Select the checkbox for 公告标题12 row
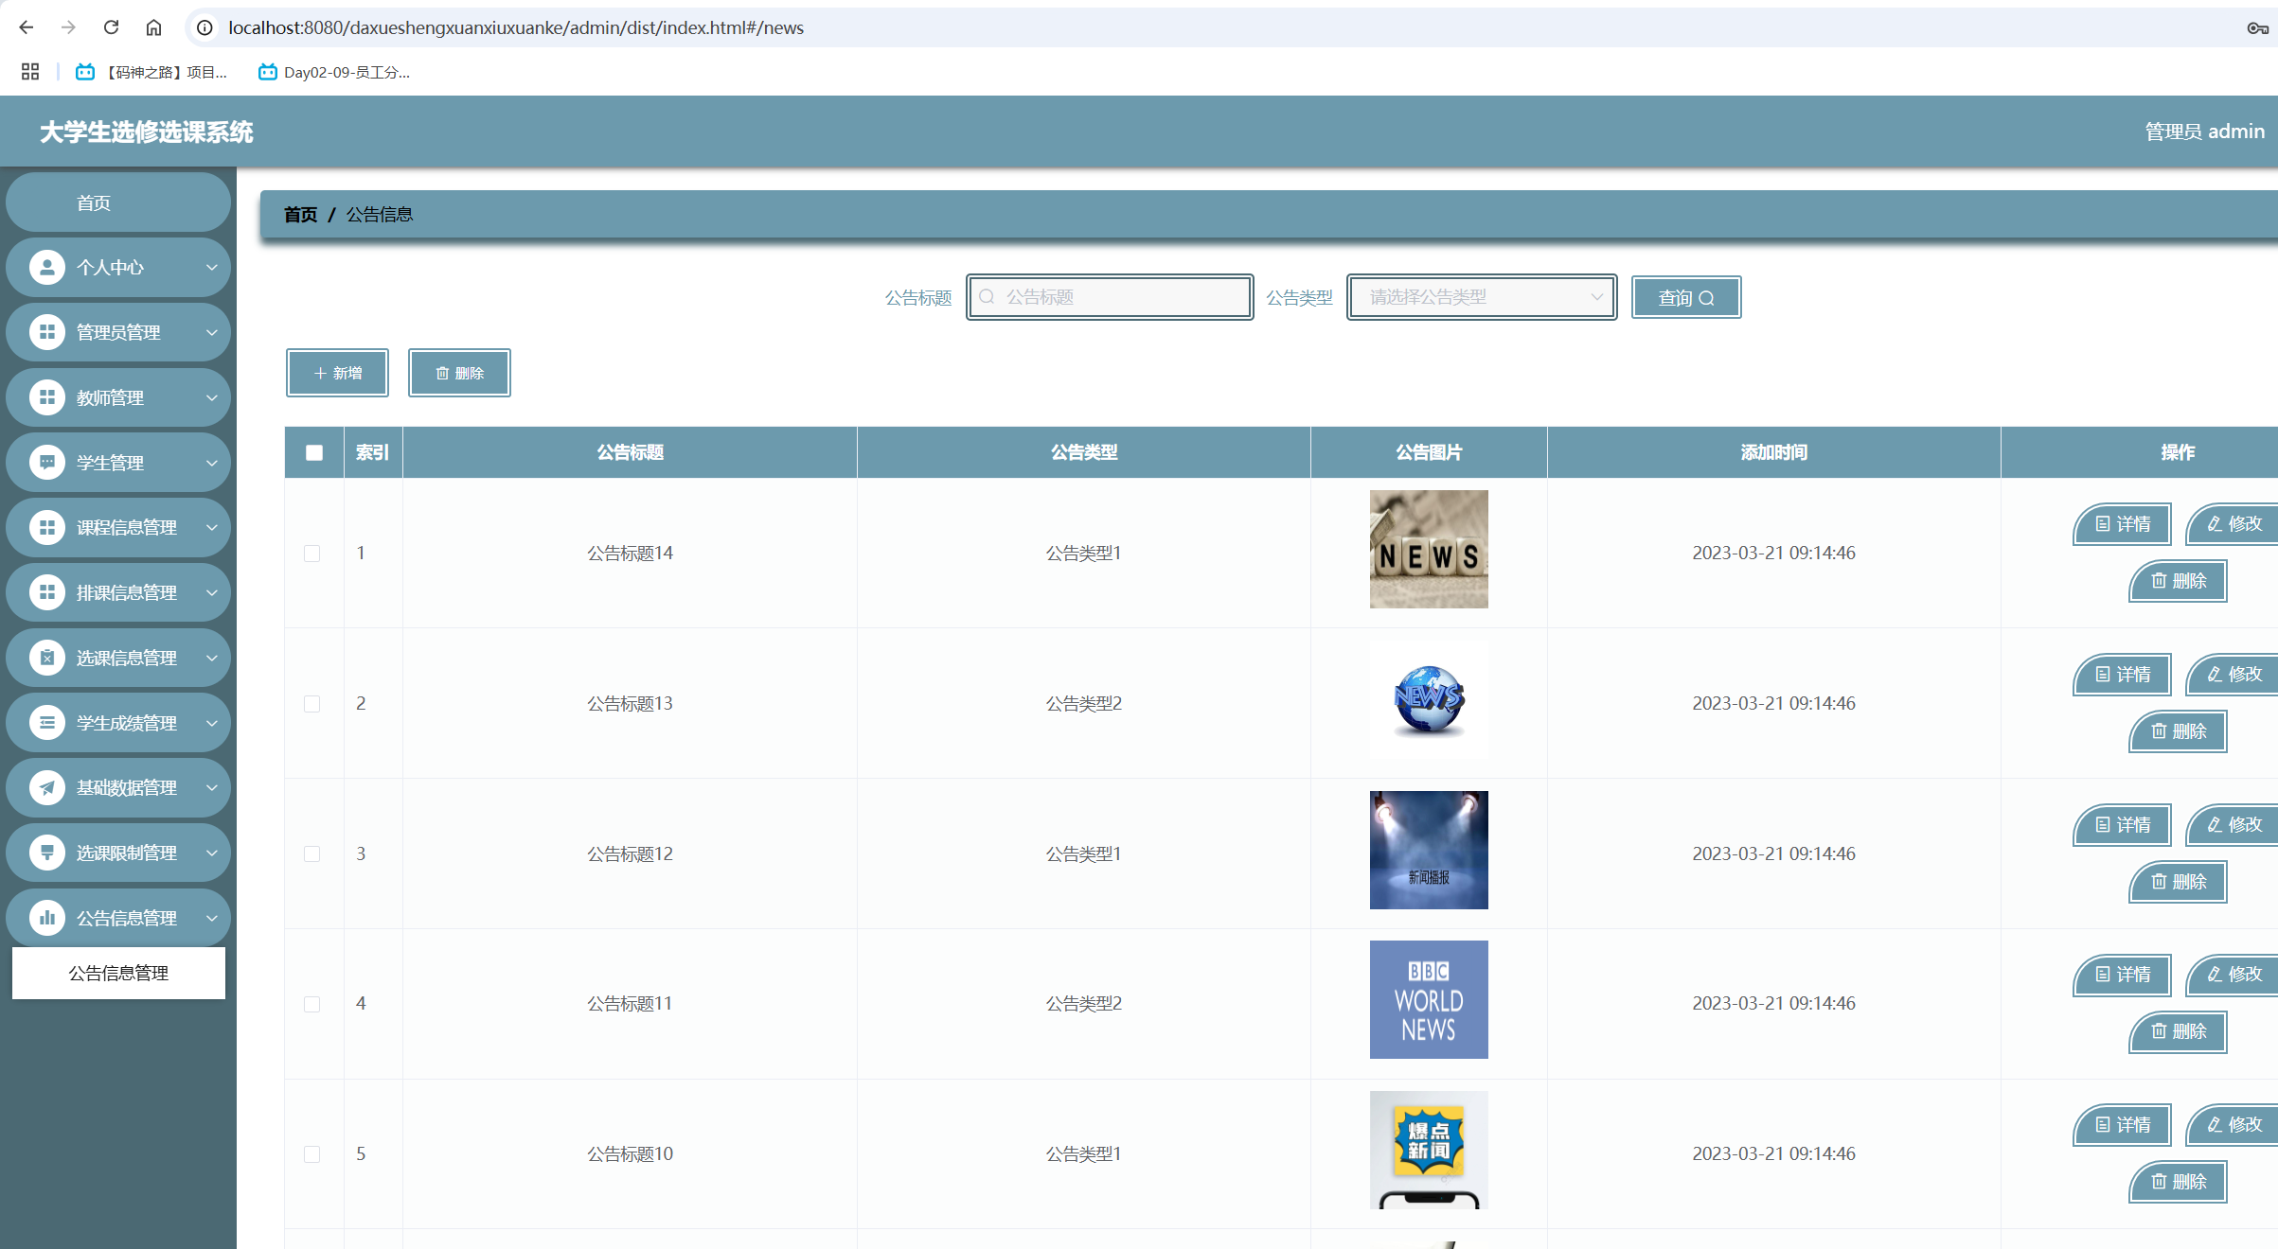 tap(311, 853)
